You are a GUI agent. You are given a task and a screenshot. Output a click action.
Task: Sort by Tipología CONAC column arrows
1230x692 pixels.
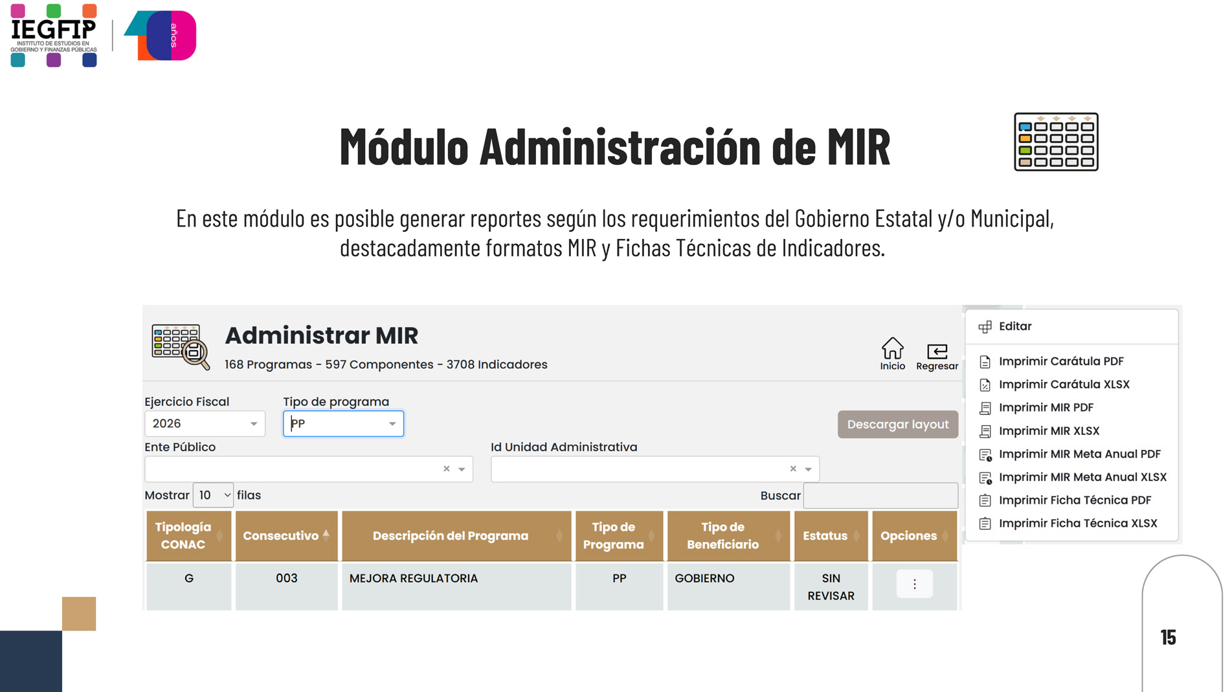click(219, 536)
